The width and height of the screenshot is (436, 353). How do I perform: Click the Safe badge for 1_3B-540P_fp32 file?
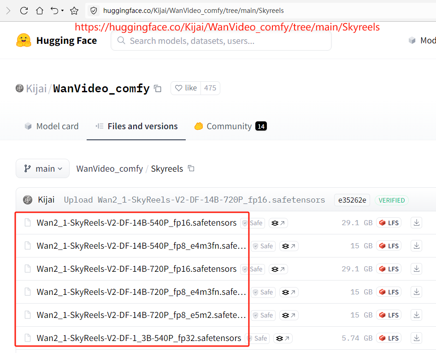click(x=257, y=339)
